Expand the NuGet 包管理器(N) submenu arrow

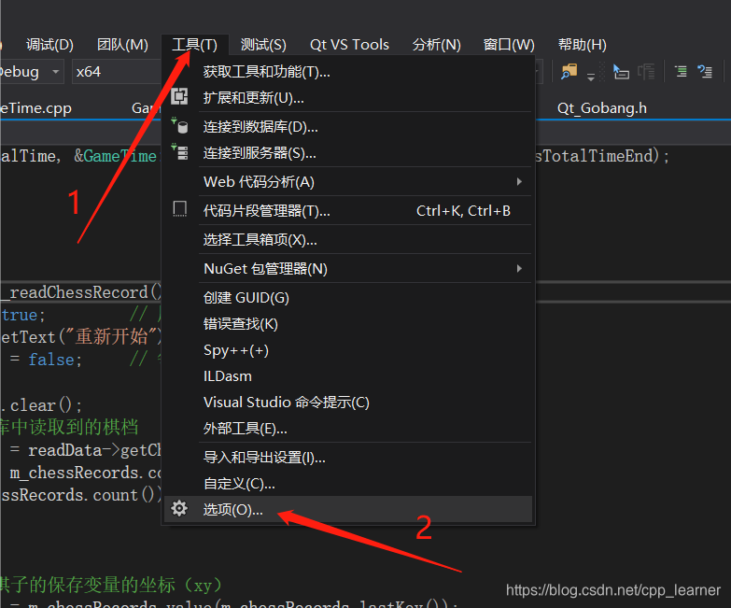(x=519, y=269)
